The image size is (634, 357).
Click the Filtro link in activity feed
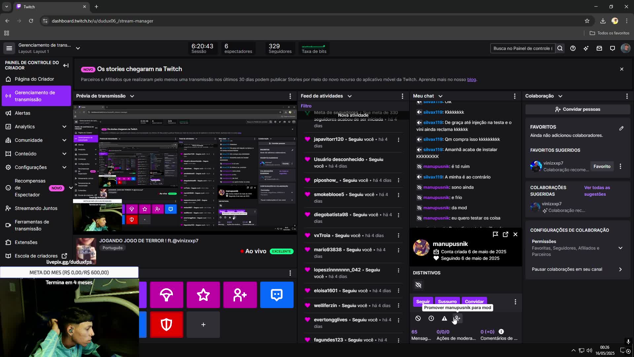306,106
